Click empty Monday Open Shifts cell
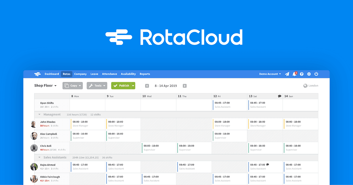 point(87,105)
